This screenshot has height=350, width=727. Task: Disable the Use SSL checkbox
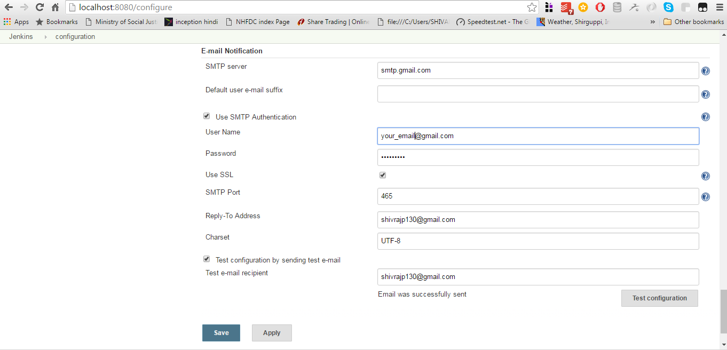382,174
